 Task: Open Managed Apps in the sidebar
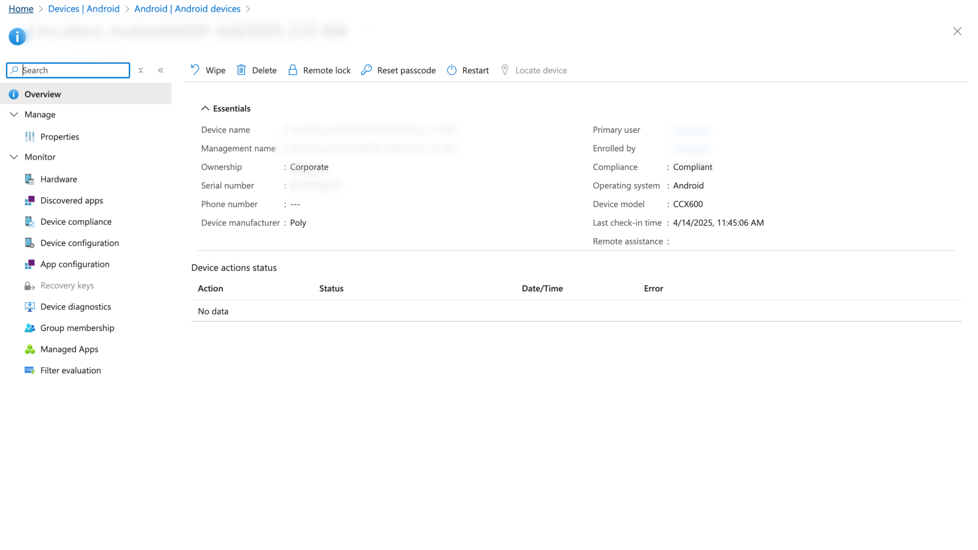point(69,349)
